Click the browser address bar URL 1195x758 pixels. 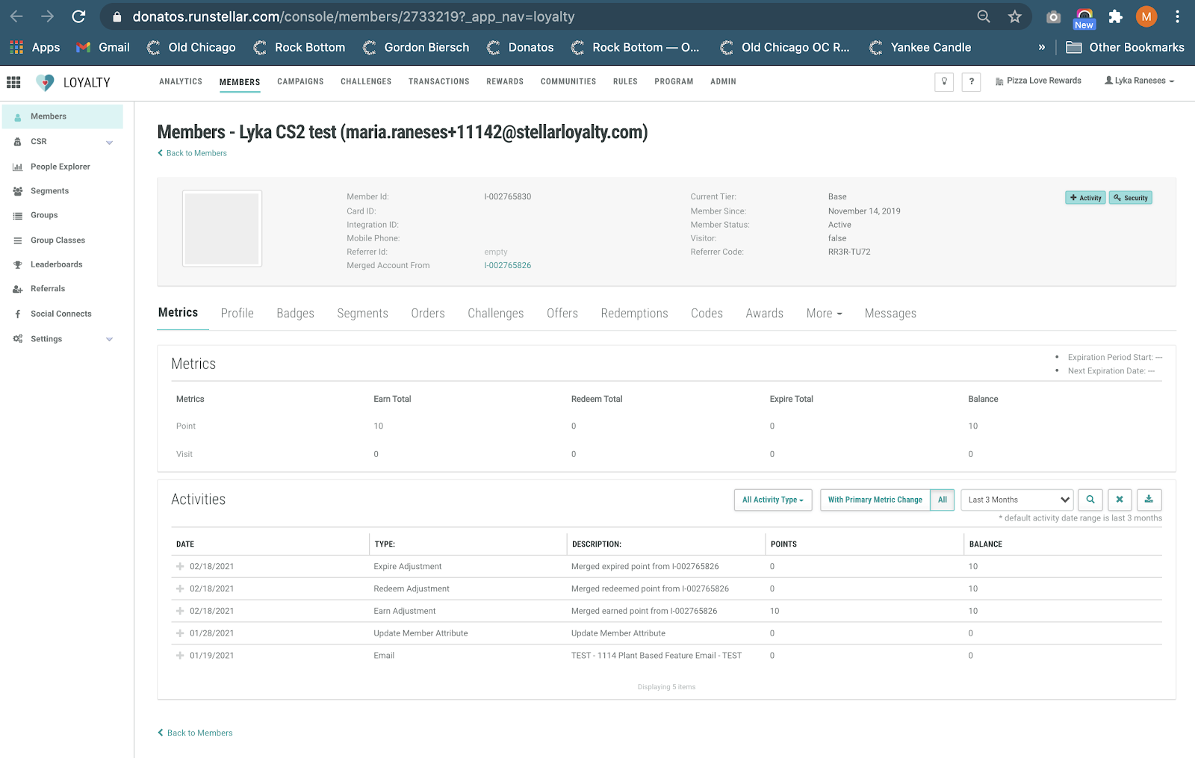tap(353, 16)
